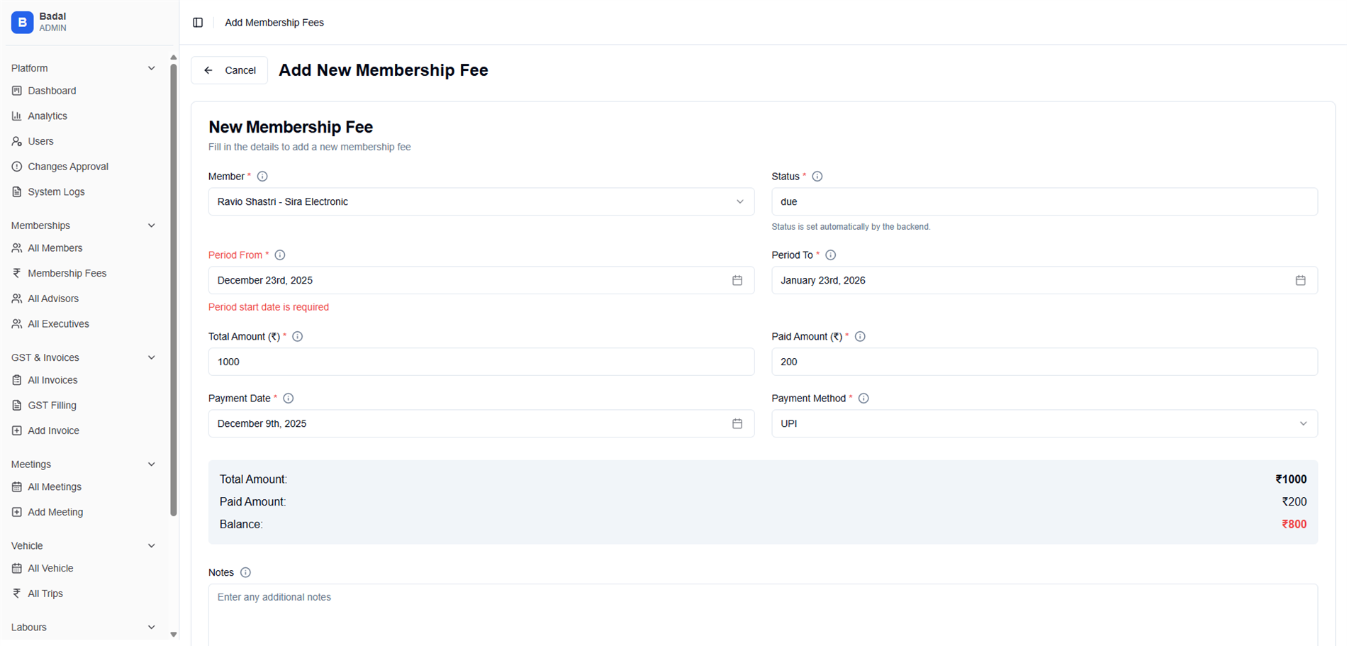Collapse the Meetings sidebar section

(151, 465)
